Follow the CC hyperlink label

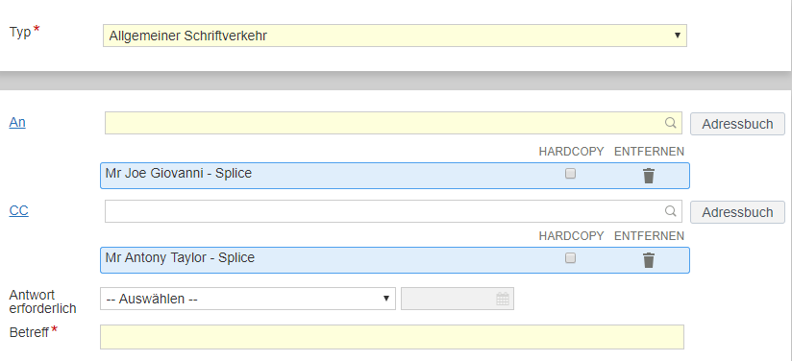[18, 211]
